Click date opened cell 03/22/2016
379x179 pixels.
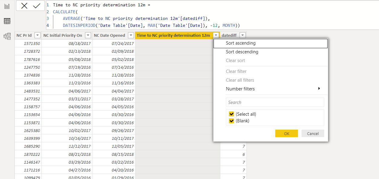tap(114, 162)
